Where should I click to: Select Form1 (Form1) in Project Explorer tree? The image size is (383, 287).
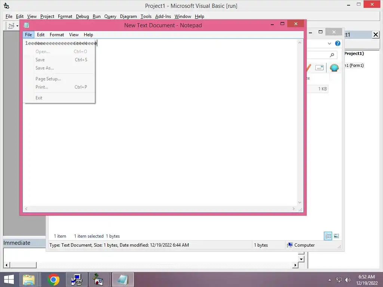click(354, 65)
